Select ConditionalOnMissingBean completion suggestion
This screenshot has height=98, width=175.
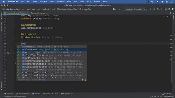tap(52, 75)
